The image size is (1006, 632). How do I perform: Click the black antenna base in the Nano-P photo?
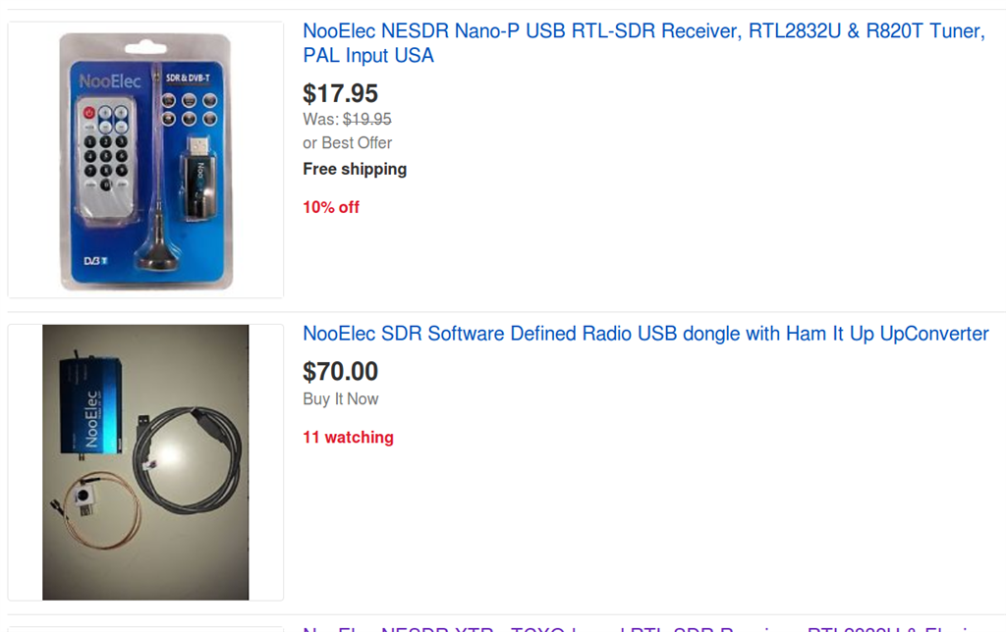(x=156, y=258)
